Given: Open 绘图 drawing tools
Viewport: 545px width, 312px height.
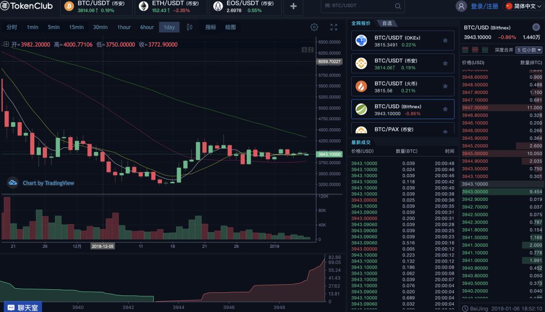Looking at the screenshot, I should 231,27.
